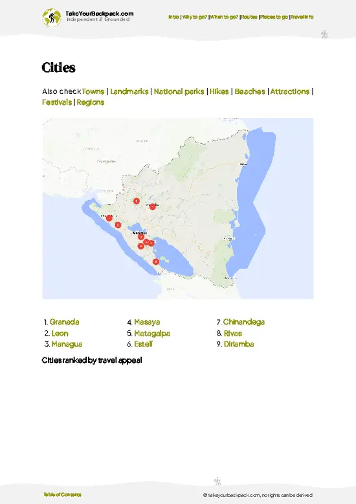Follow the Festivals link

tap(57, 102)
